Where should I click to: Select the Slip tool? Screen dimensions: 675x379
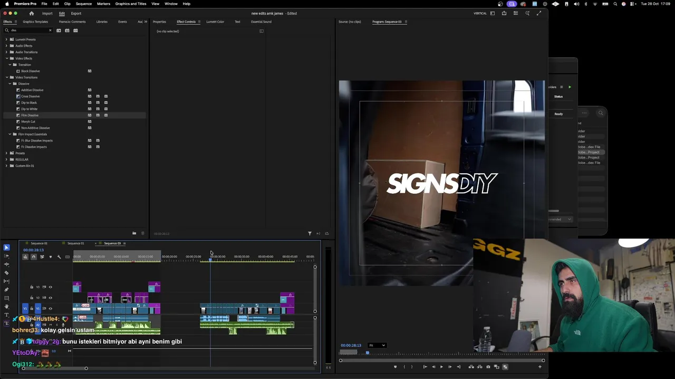pos(6,281)
